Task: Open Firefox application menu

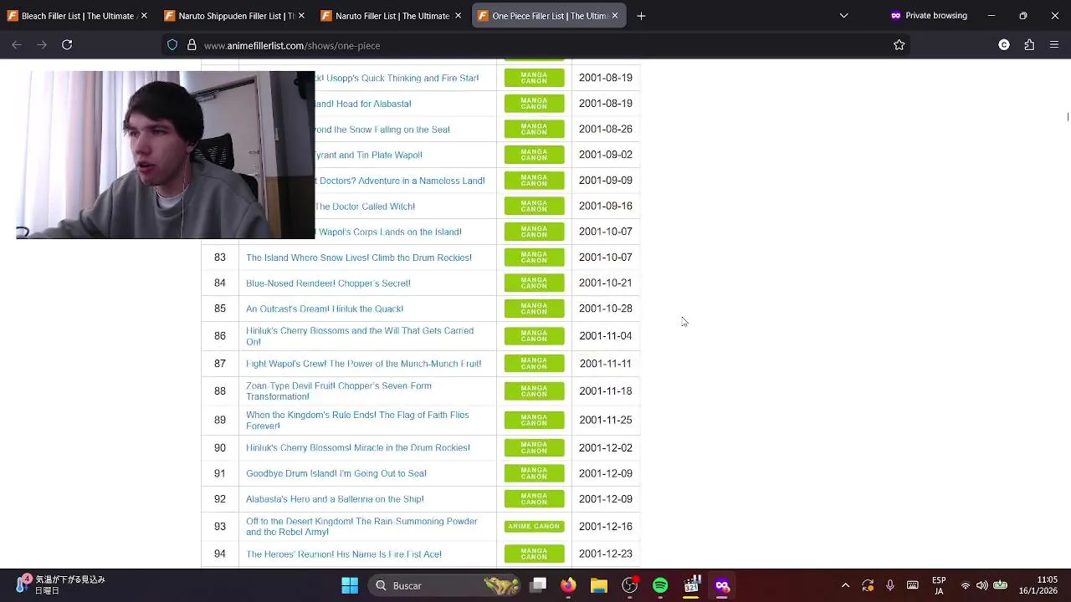Action: pos(1054,45)
